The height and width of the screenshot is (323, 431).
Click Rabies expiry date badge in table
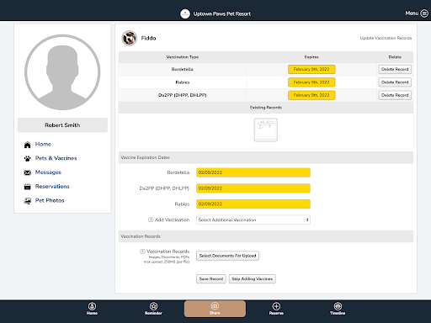(311, 82)
